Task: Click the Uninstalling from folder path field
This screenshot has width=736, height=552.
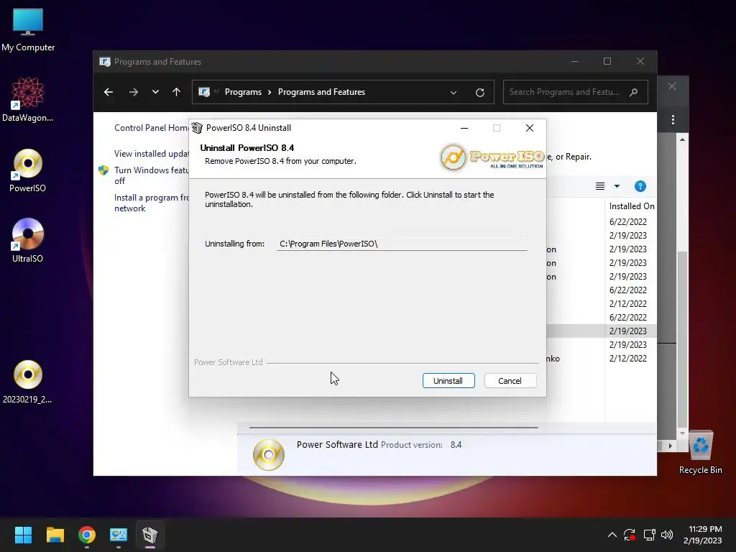Action: pyautogui.click(x=402, y=244)
